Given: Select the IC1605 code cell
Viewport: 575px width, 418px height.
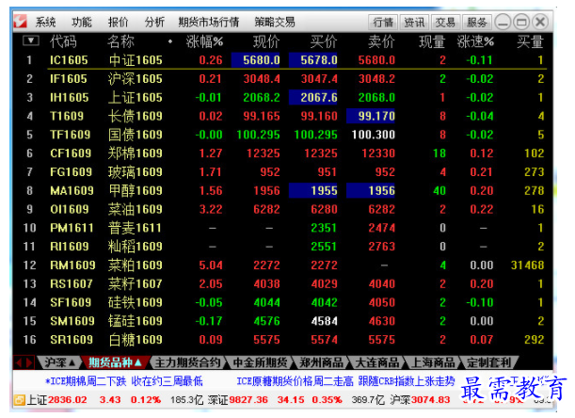Looking at the screenshot, I should [69, 60].
